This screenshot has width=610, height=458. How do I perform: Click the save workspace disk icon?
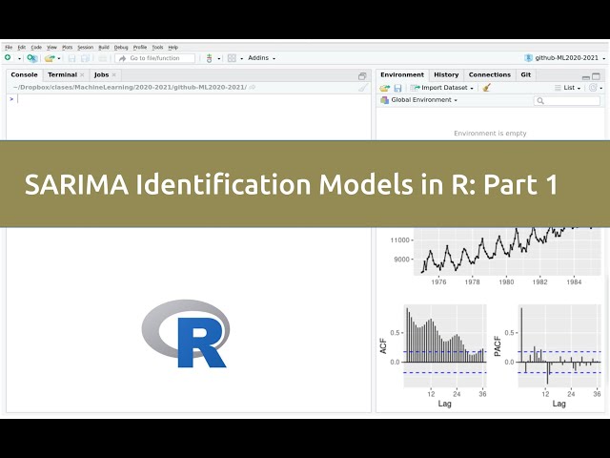pos(397,88)
